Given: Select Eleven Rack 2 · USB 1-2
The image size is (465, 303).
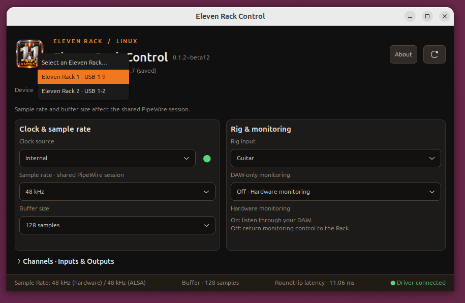Looking at the screenshot, I should click(83, 91).
